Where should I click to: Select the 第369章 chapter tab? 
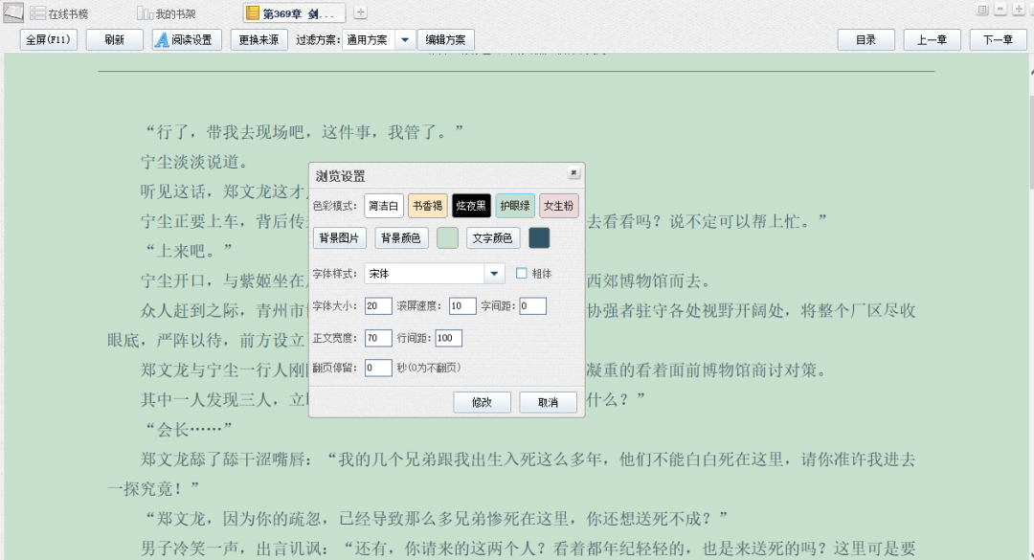pyautogui.click(x=293, y=13)
